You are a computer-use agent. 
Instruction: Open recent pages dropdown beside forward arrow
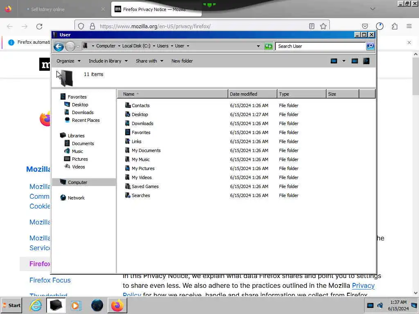tap(78, 47)
